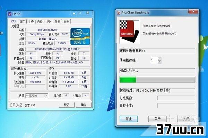
Task: Click the stepping value 7
Action: tap(84, 53)
